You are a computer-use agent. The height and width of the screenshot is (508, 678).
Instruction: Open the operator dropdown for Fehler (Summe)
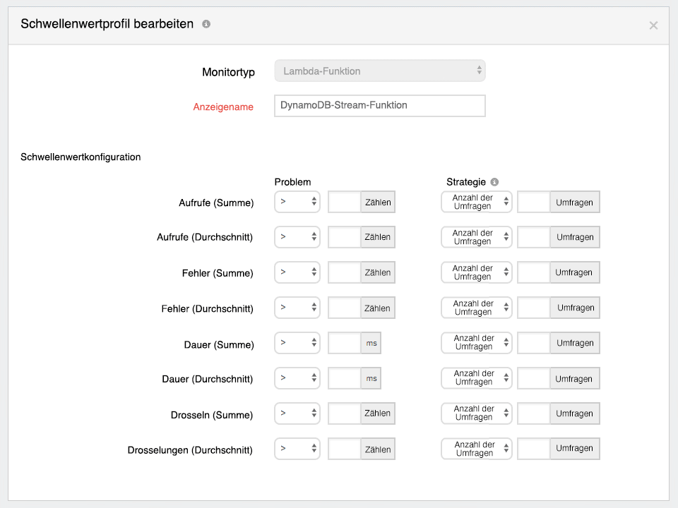[297, 272]
